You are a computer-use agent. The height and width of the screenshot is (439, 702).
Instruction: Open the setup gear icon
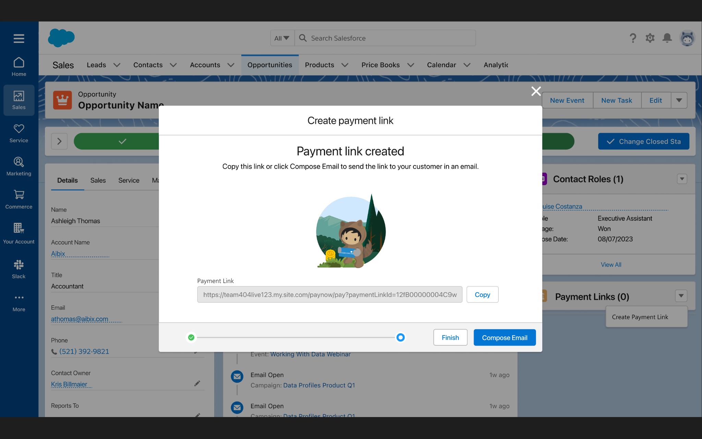[x=650, y=38]
